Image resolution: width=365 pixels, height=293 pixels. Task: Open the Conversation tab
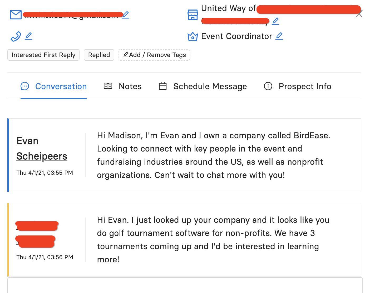click(54, 86)
